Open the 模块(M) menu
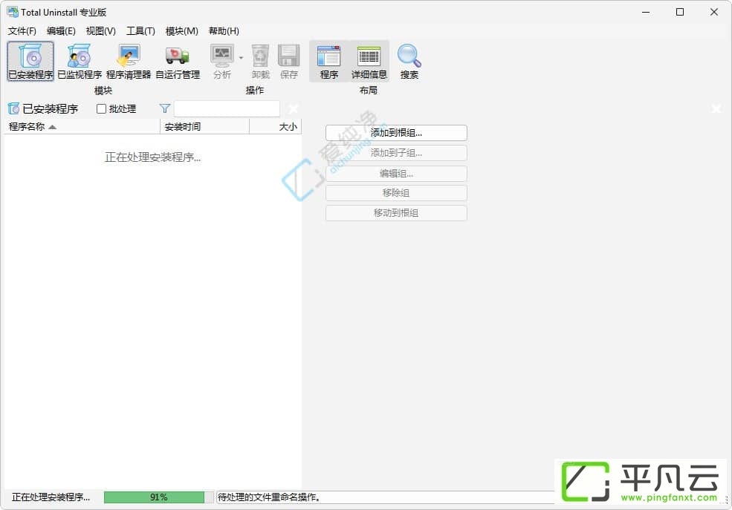This screenshot has height=510, width=732. pyautogui.click(x=181, y=30)
